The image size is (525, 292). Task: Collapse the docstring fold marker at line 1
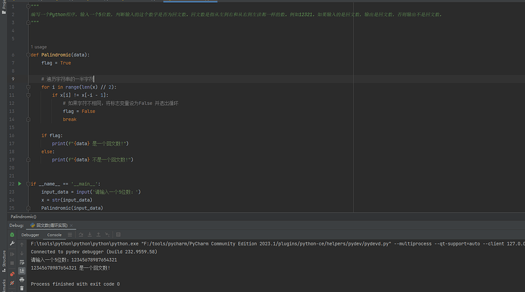28,7
